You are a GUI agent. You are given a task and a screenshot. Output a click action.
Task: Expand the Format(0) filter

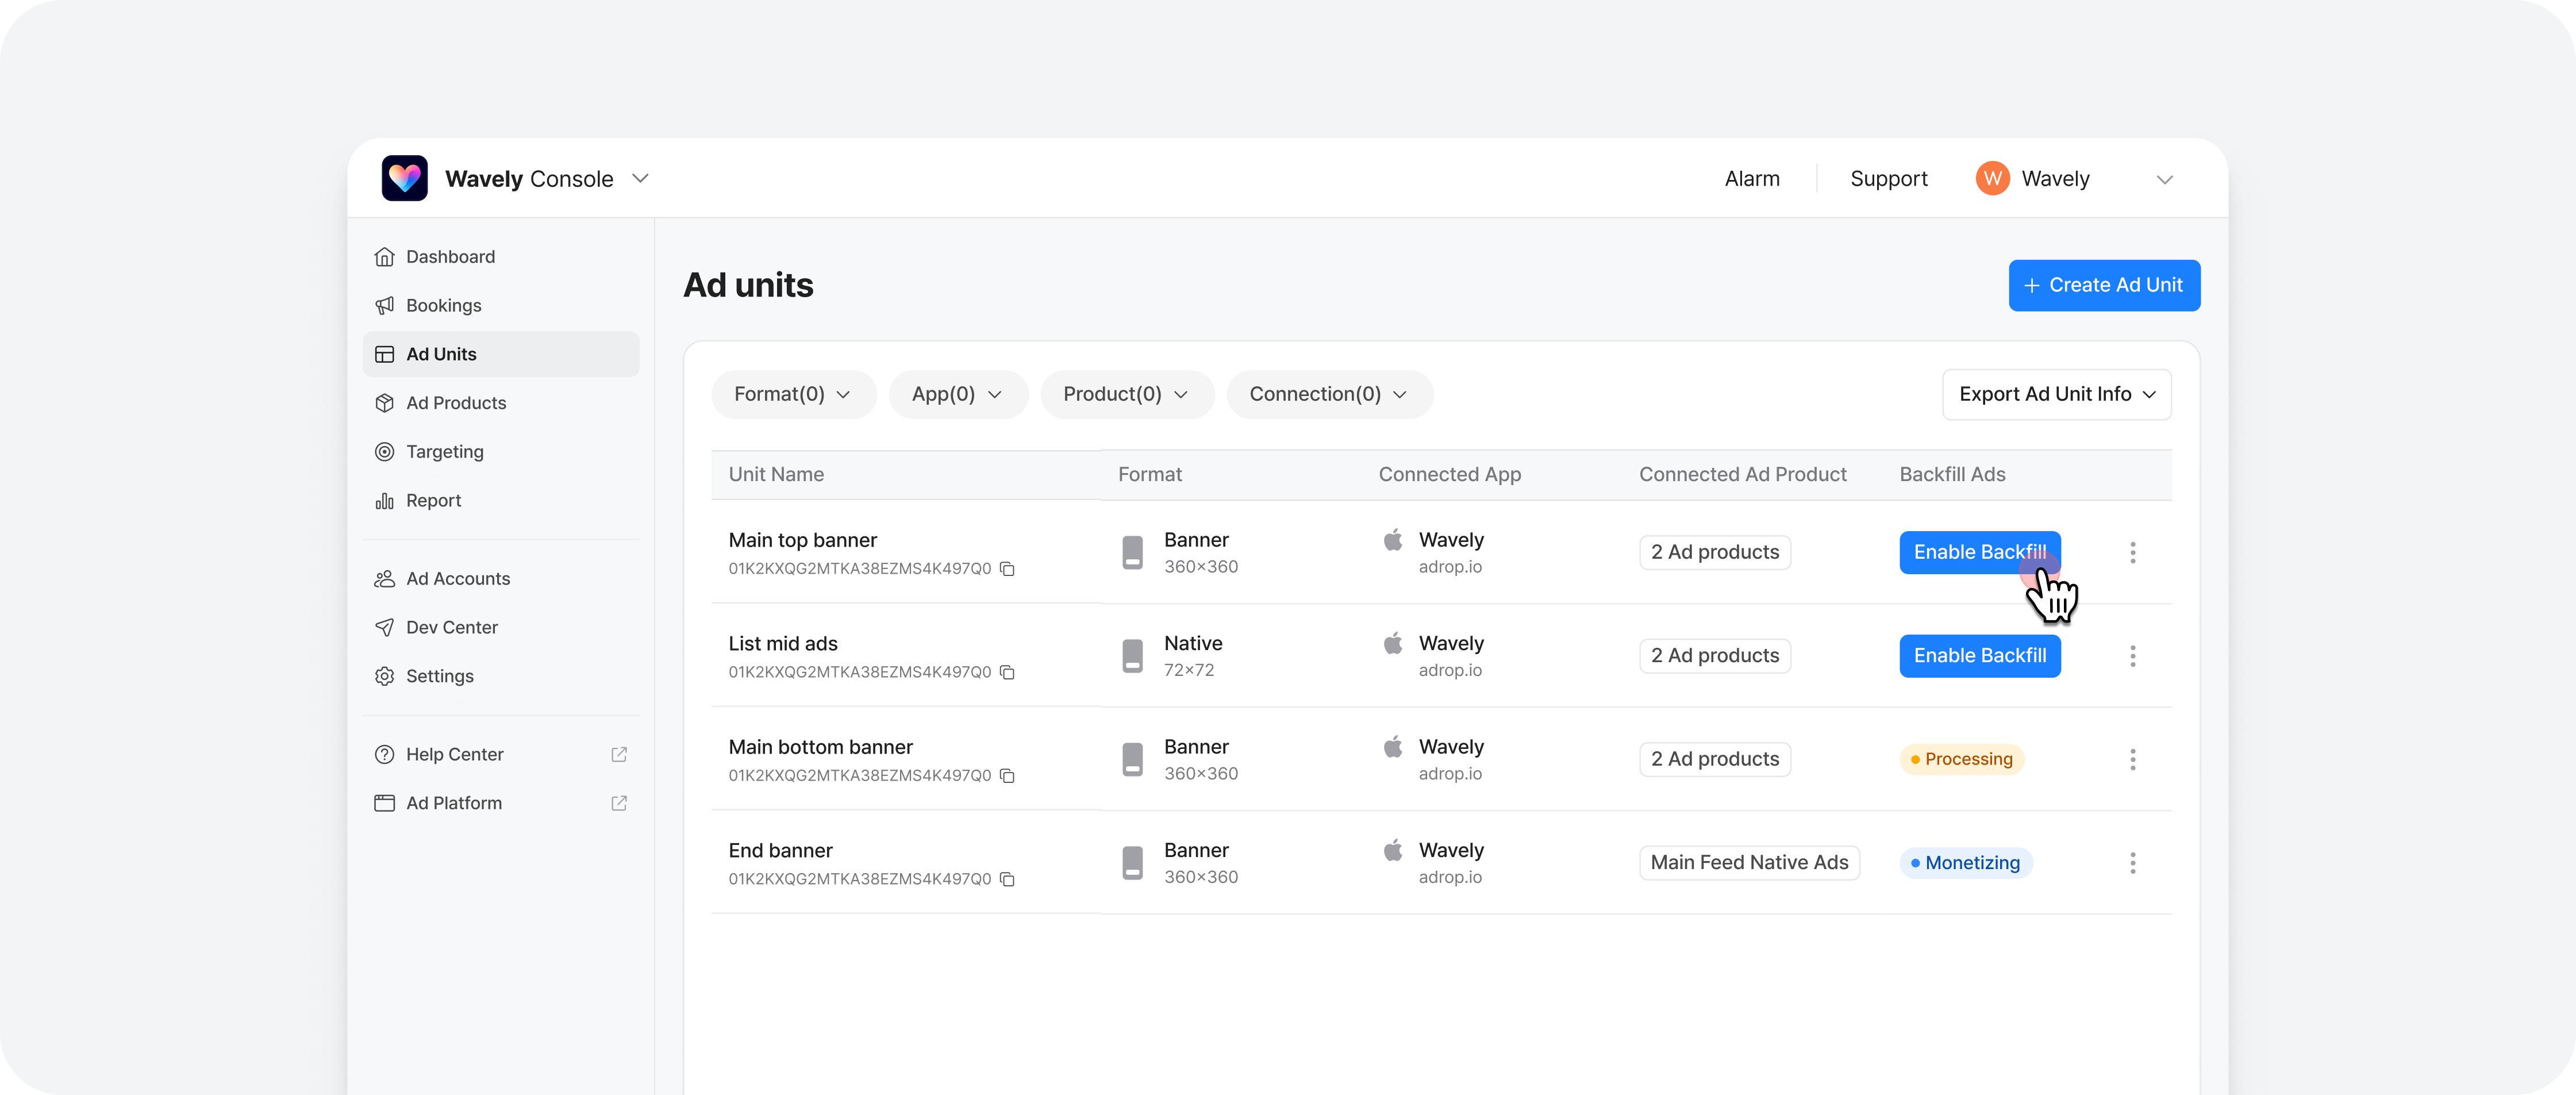point(792,394)
